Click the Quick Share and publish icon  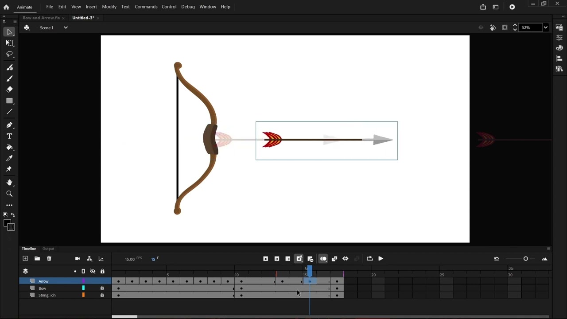[483, 7]
